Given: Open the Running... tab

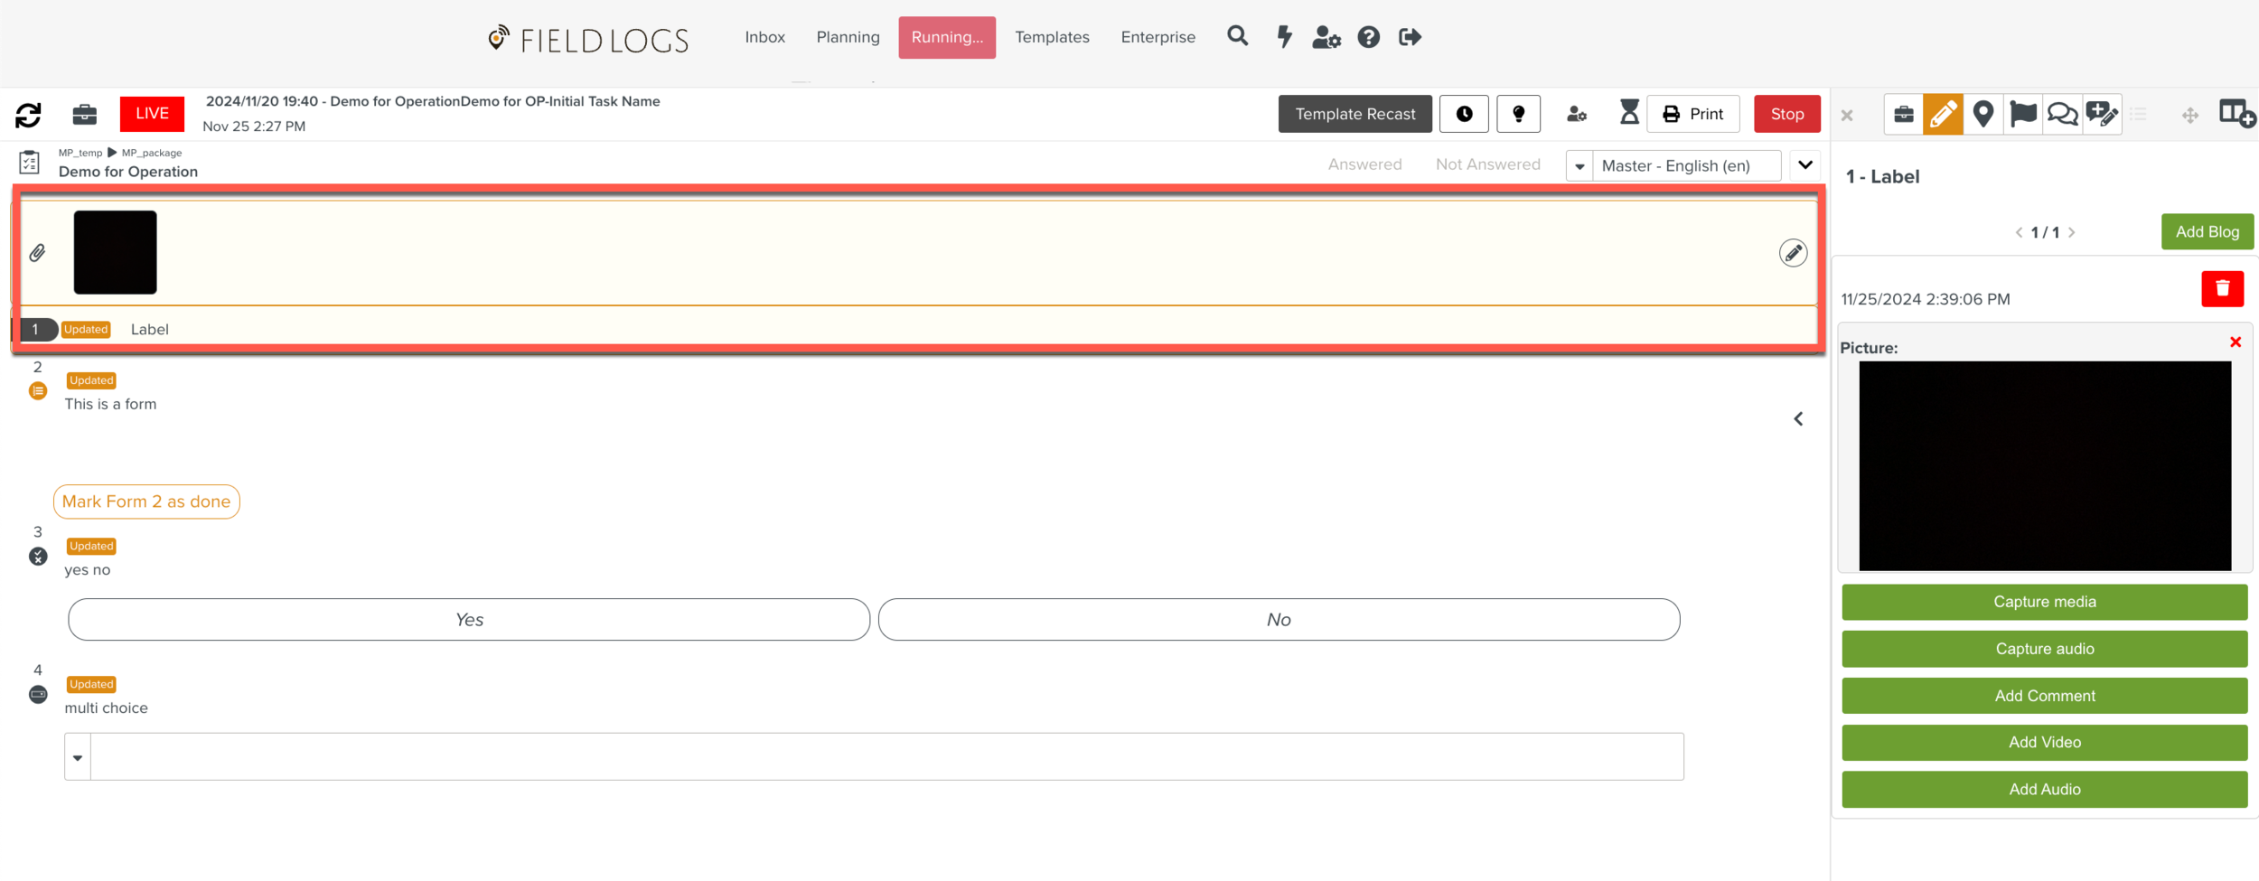Looking at the screenshot, I should click(947, 37).
